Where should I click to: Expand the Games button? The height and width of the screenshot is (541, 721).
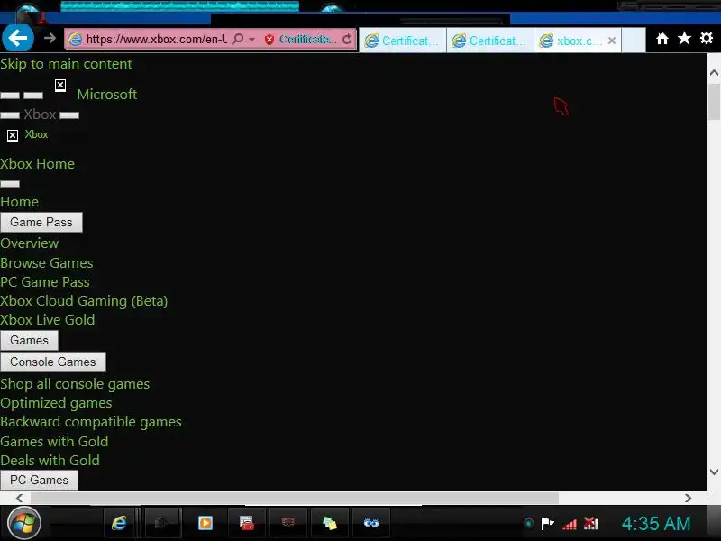(x=30, y=341)
